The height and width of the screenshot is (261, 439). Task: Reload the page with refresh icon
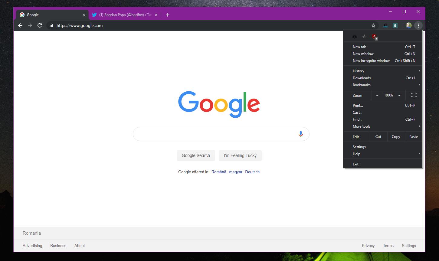pyautogui.click(x=40, y=26)
